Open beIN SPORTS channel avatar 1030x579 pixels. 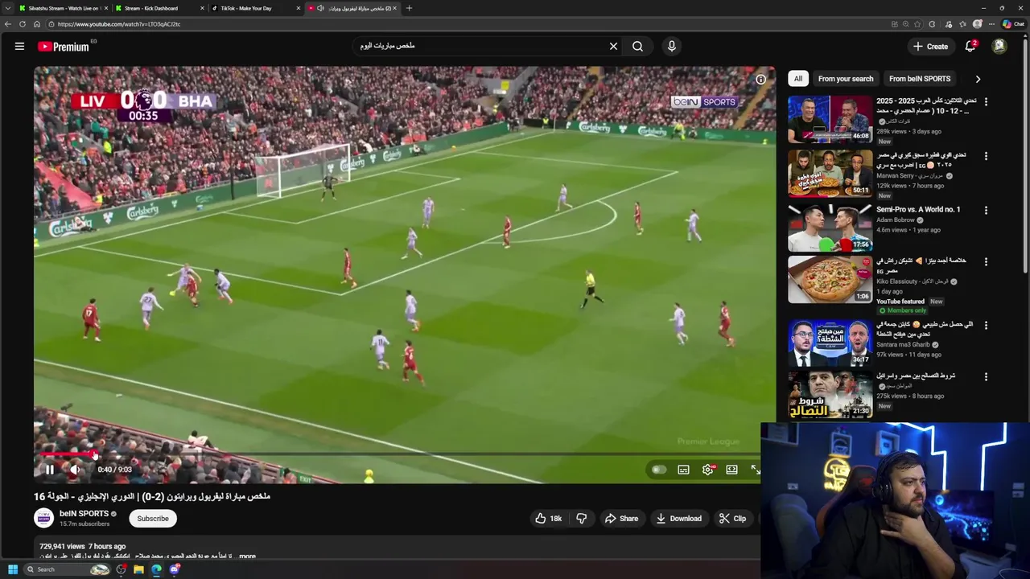44,518
